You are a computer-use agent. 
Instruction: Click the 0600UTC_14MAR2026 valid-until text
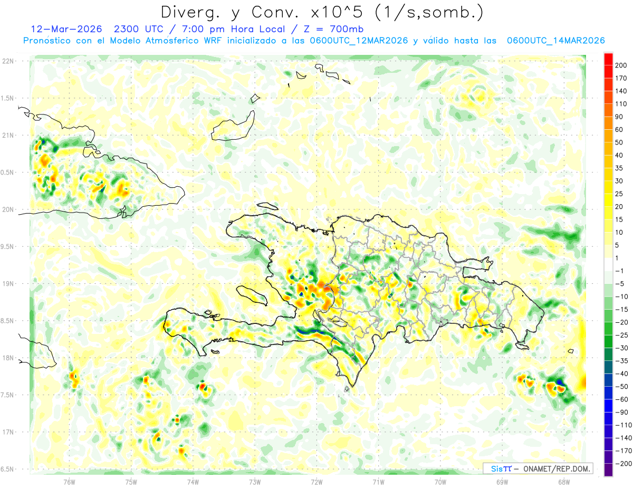click(555, 41)
